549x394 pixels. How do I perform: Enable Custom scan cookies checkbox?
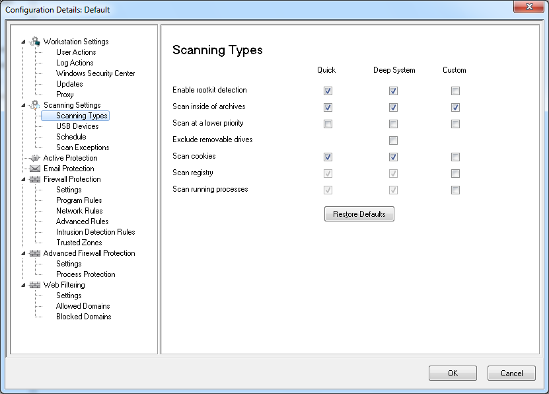[455, 157]
